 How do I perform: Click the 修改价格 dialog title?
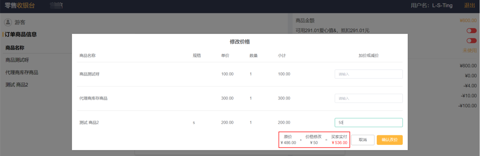[240, 42]
